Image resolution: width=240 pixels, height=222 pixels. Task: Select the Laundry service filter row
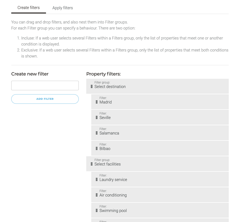pyautogui.click(x=160, y=179)
